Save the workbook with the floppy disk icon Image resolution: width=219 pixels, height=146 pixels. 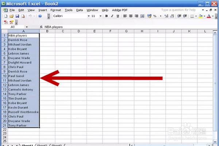pyautogui.click(x=17, y=16)
